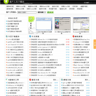Open the word2007 featured software thumbnail
96x96 pixels.
click(x=44, y=24)
